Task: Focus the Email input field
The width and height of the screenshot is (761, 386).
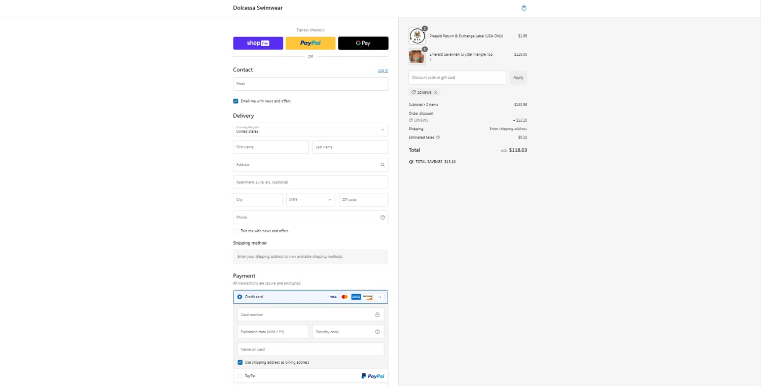Action: coord(310,84)
